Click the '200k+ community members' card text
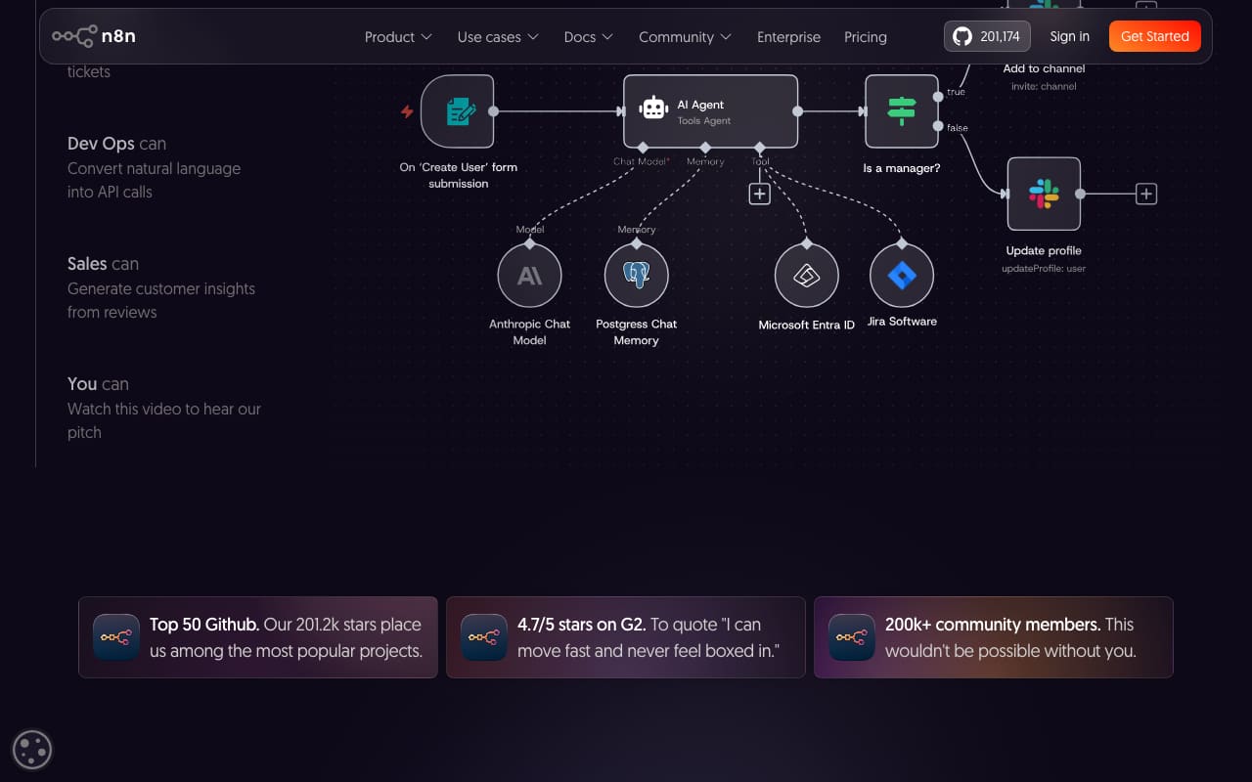 (1010, 637)
